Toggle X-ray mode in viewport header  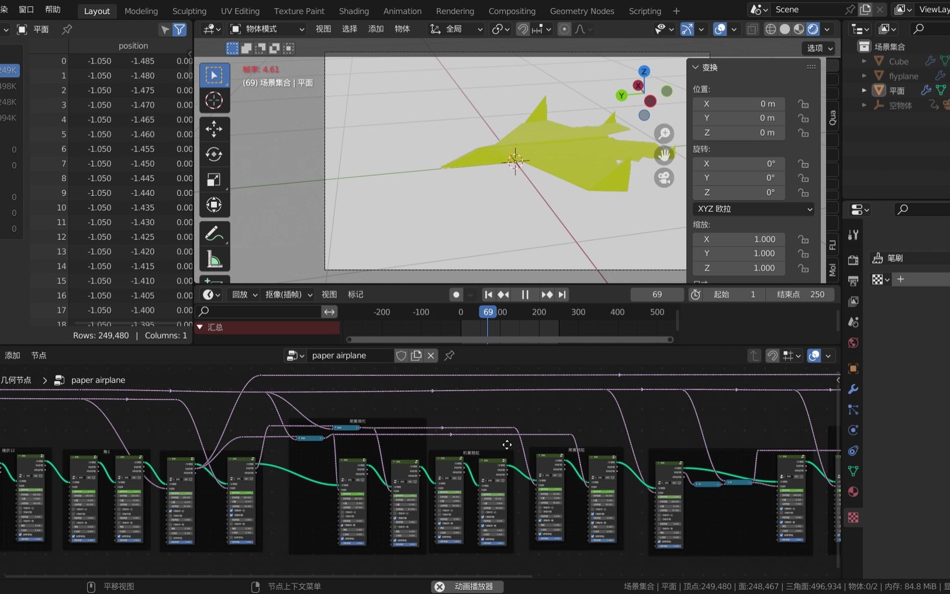coord(752,29)
